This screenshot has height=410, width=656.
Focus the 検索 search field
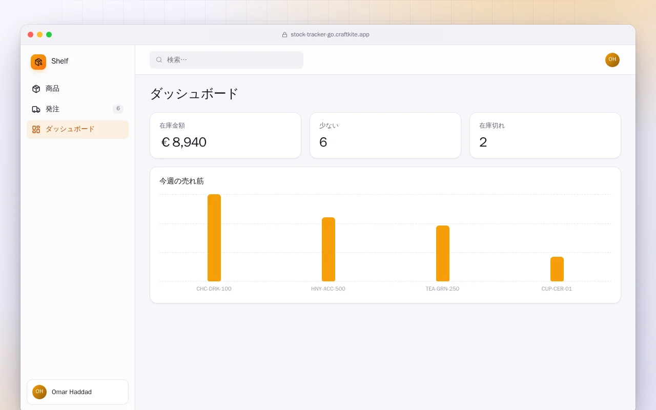click(227, 60)
